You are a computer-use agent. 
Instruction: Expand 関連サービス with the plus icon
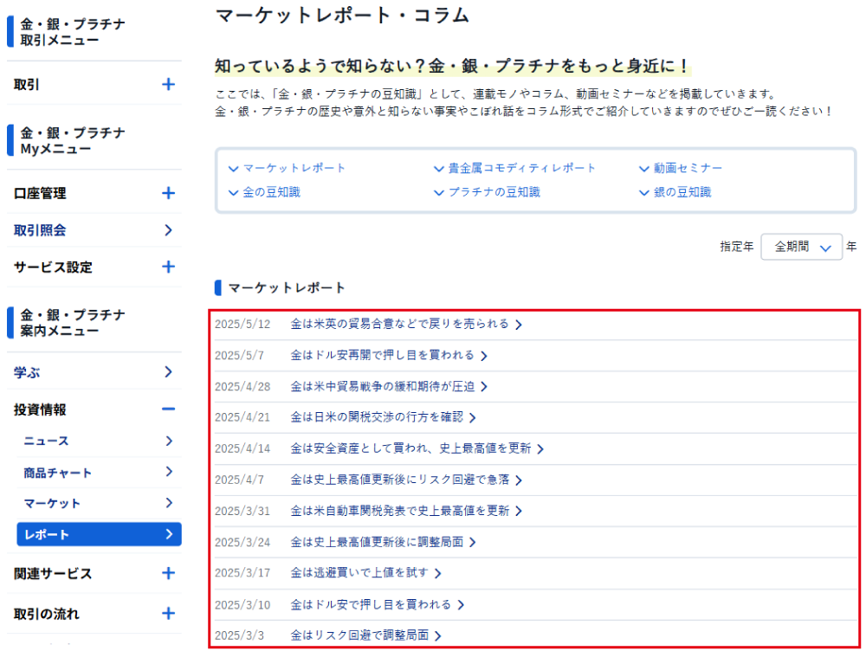coord(168,573)
